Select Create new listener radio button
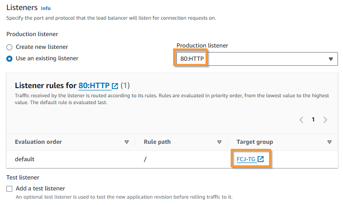Screen dimensions: 343x205 coord(10,47)
